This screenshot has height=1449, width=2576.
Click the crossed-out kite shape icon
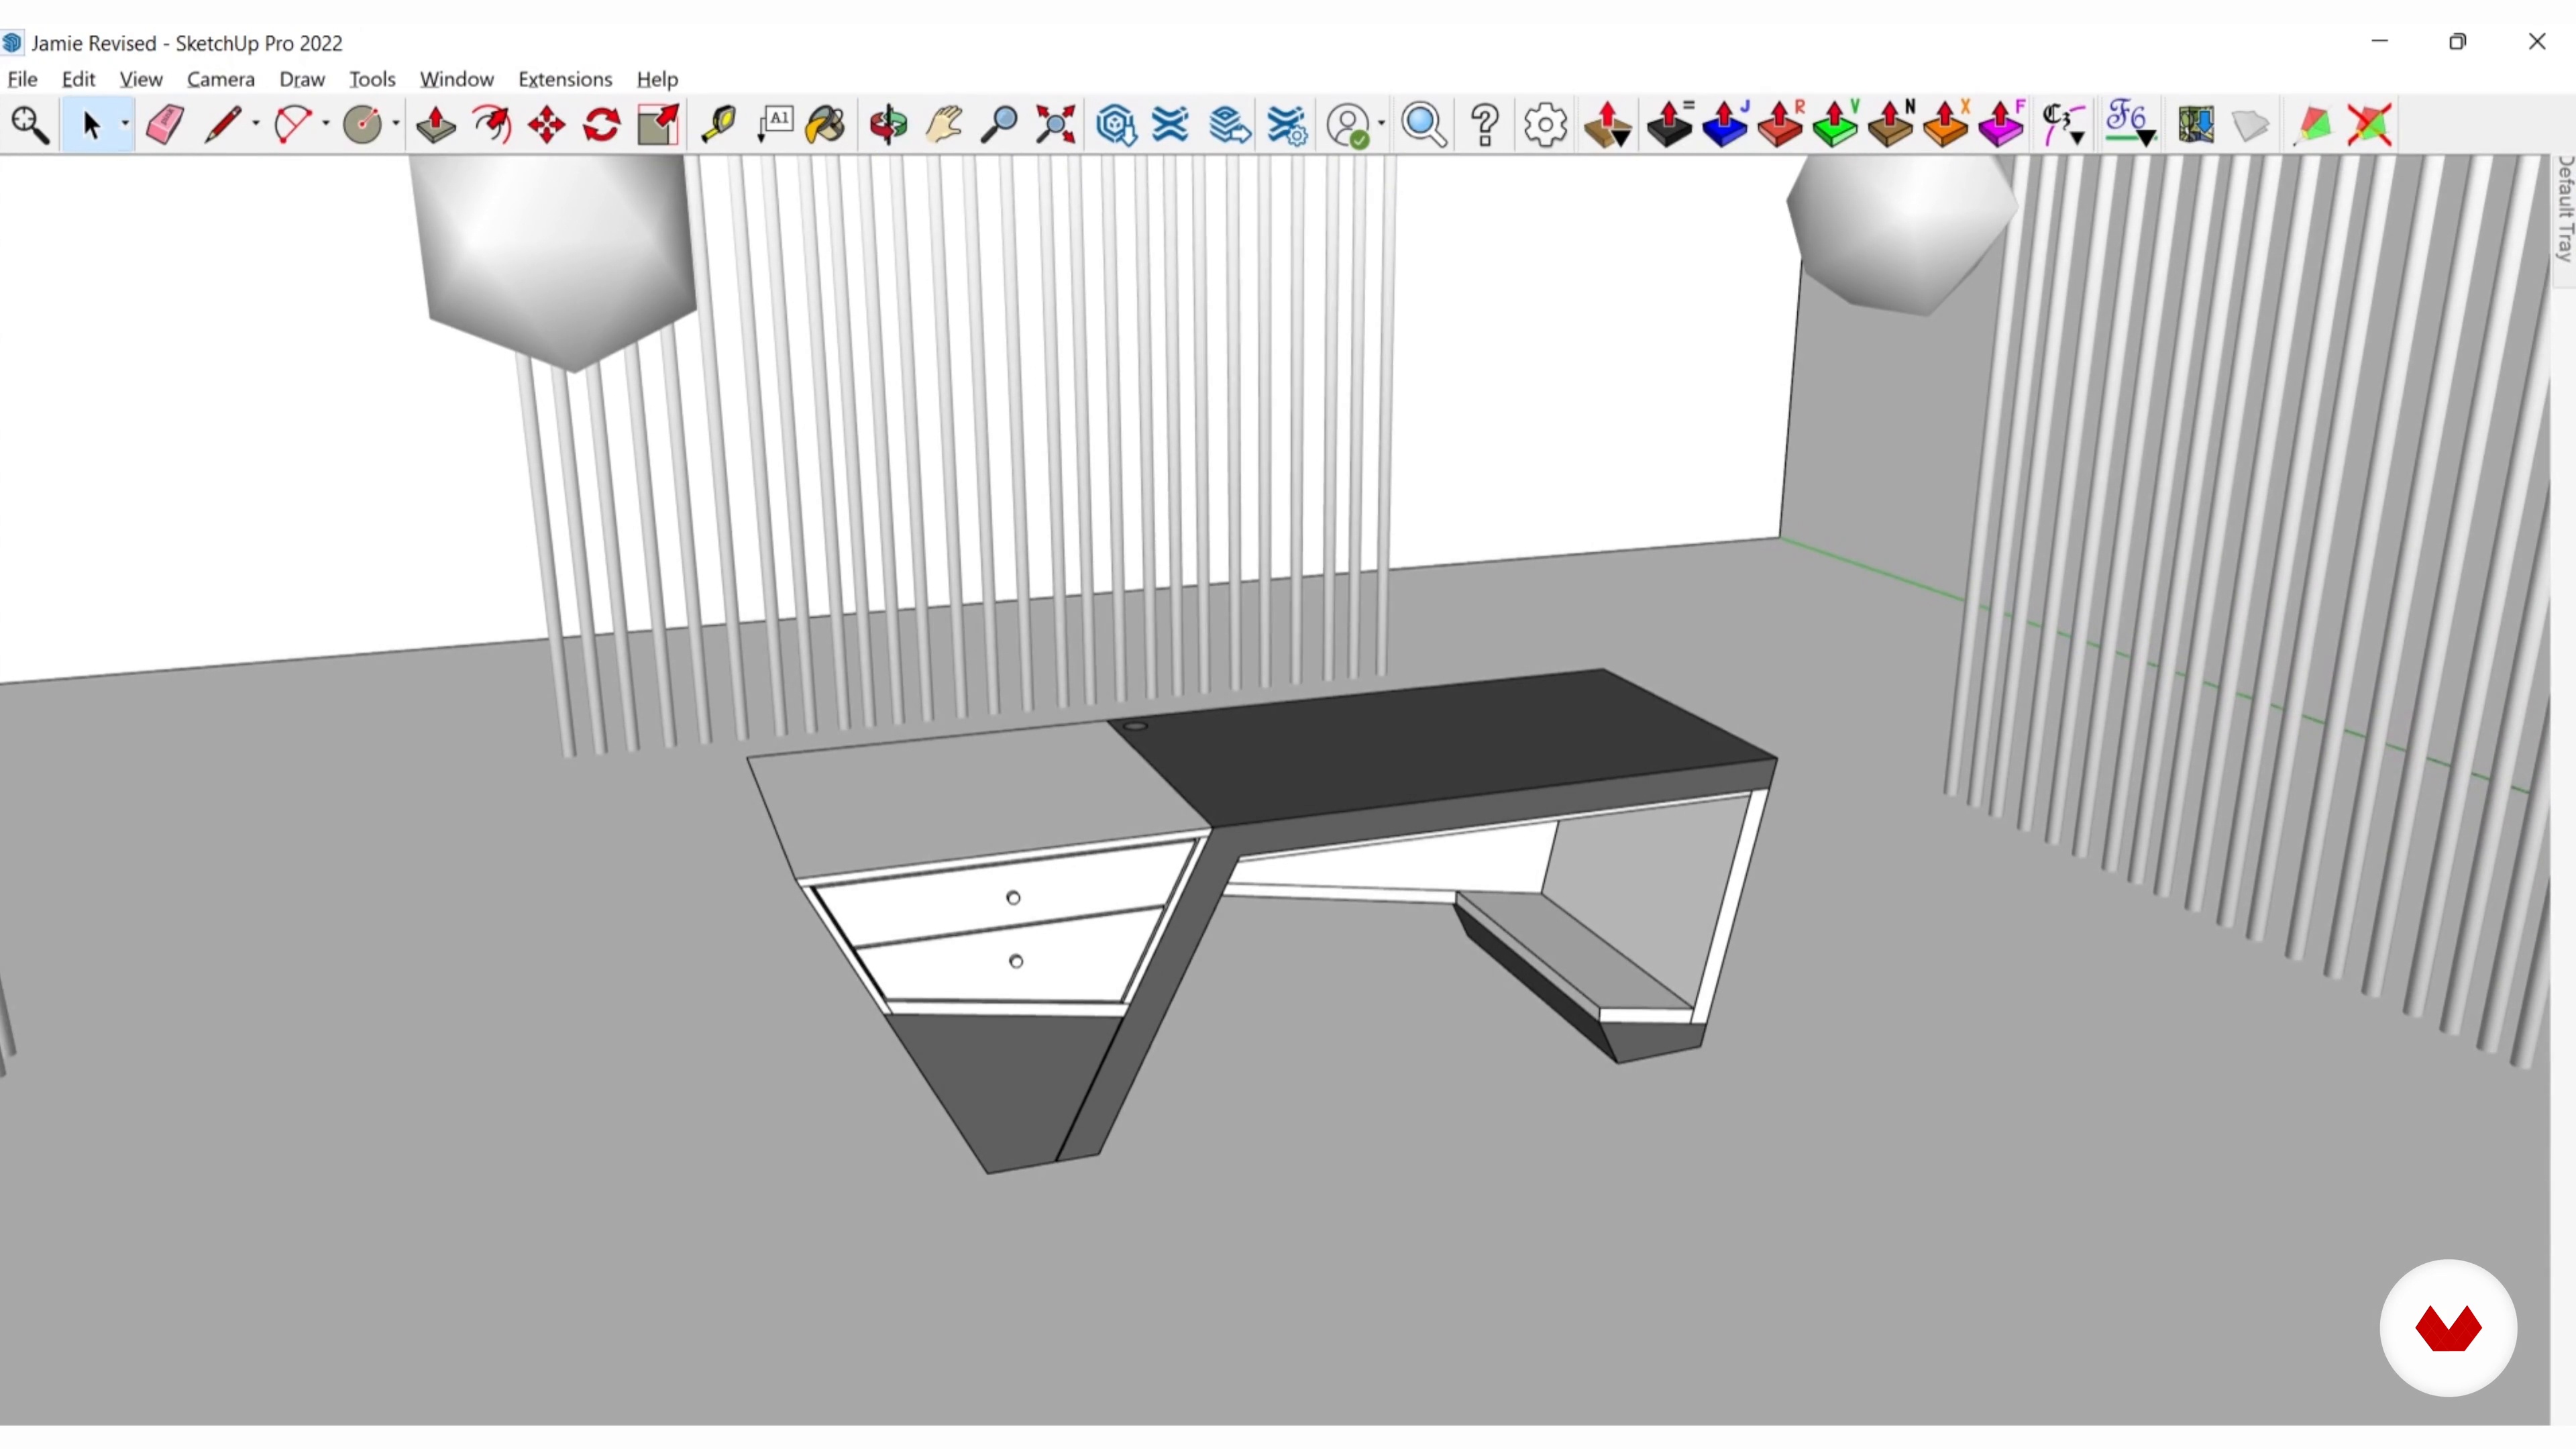coord(2369,125)
